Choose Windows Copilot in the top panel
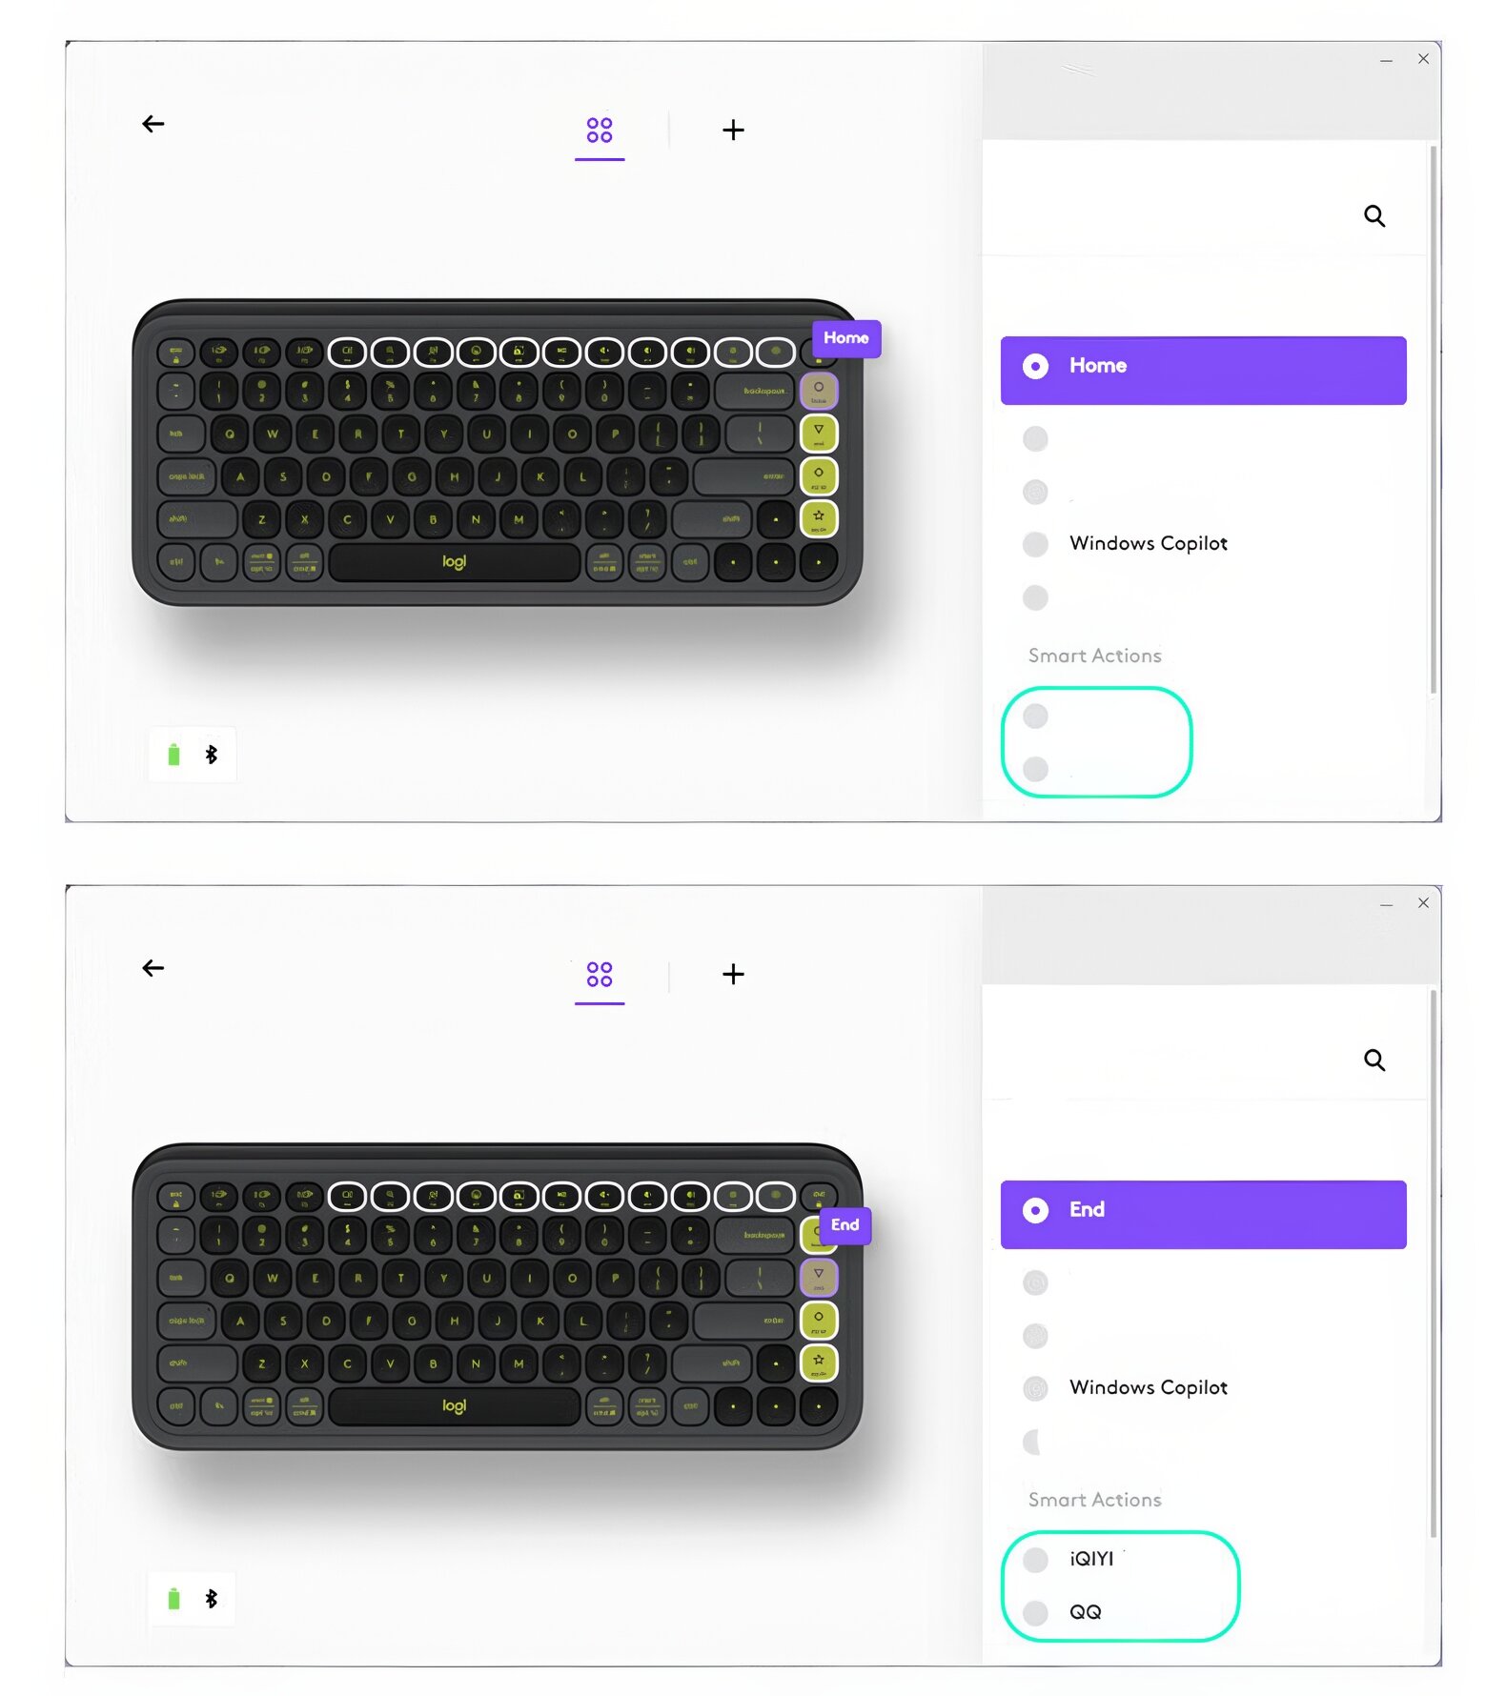 point(1147,543)
